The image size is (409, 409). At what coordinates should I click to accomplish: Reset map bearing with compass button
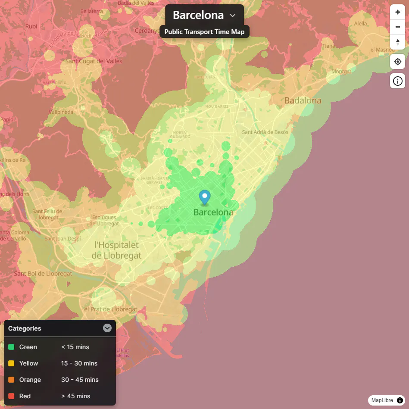click(x=397, y=42)
